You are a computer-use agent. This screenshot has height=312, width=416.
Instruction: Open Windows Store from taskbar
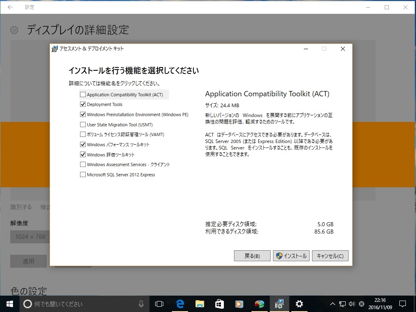click(x=219, y=304)
